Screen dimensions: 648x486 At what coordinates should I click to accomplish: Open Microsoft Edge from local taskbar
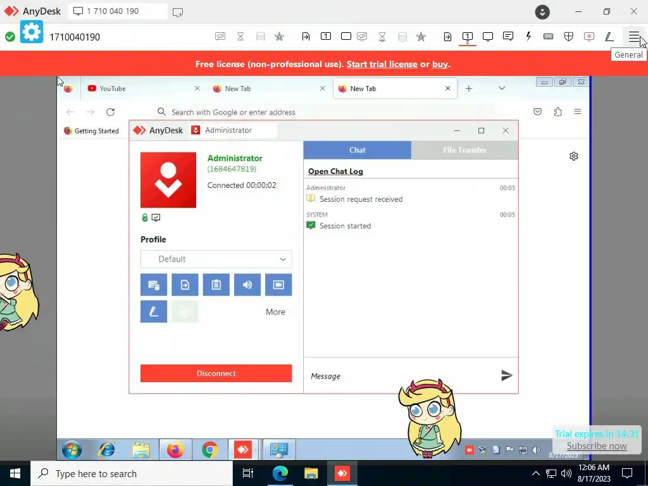coord(280,473)
